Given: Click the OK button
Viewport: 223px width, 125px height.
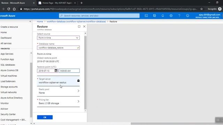Looking at the screenshot, I should coord(45,117).
